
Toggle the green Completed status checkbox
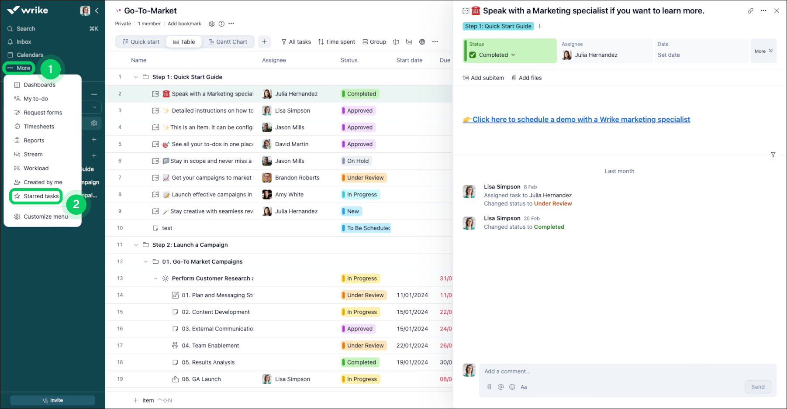473,55
